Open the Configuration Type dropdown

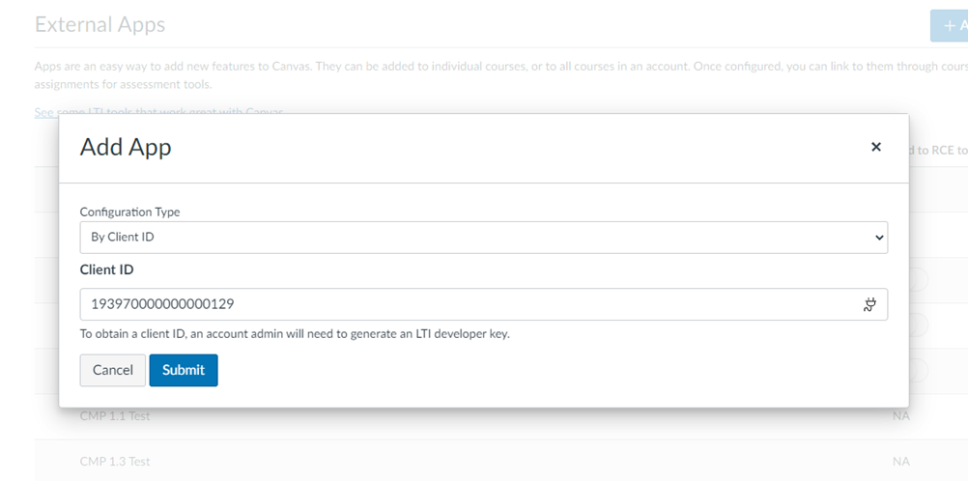click(x=483, y=238)
